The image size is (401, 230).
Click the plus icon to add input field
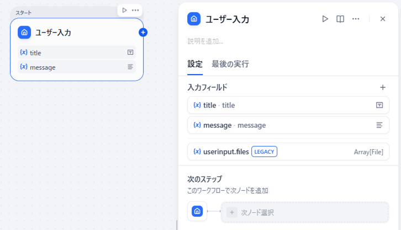click(382, 87)
